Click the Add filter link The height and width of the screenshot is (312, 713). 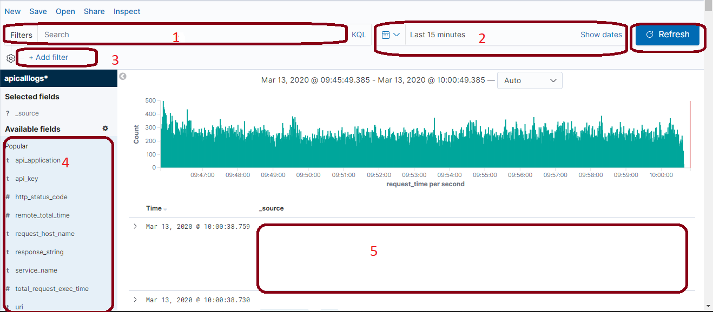click(48, 57)
